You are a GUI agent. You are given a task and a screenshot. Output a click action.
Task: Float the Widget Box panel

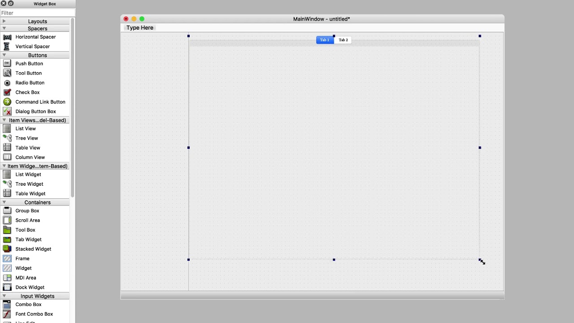coord(11,4)
